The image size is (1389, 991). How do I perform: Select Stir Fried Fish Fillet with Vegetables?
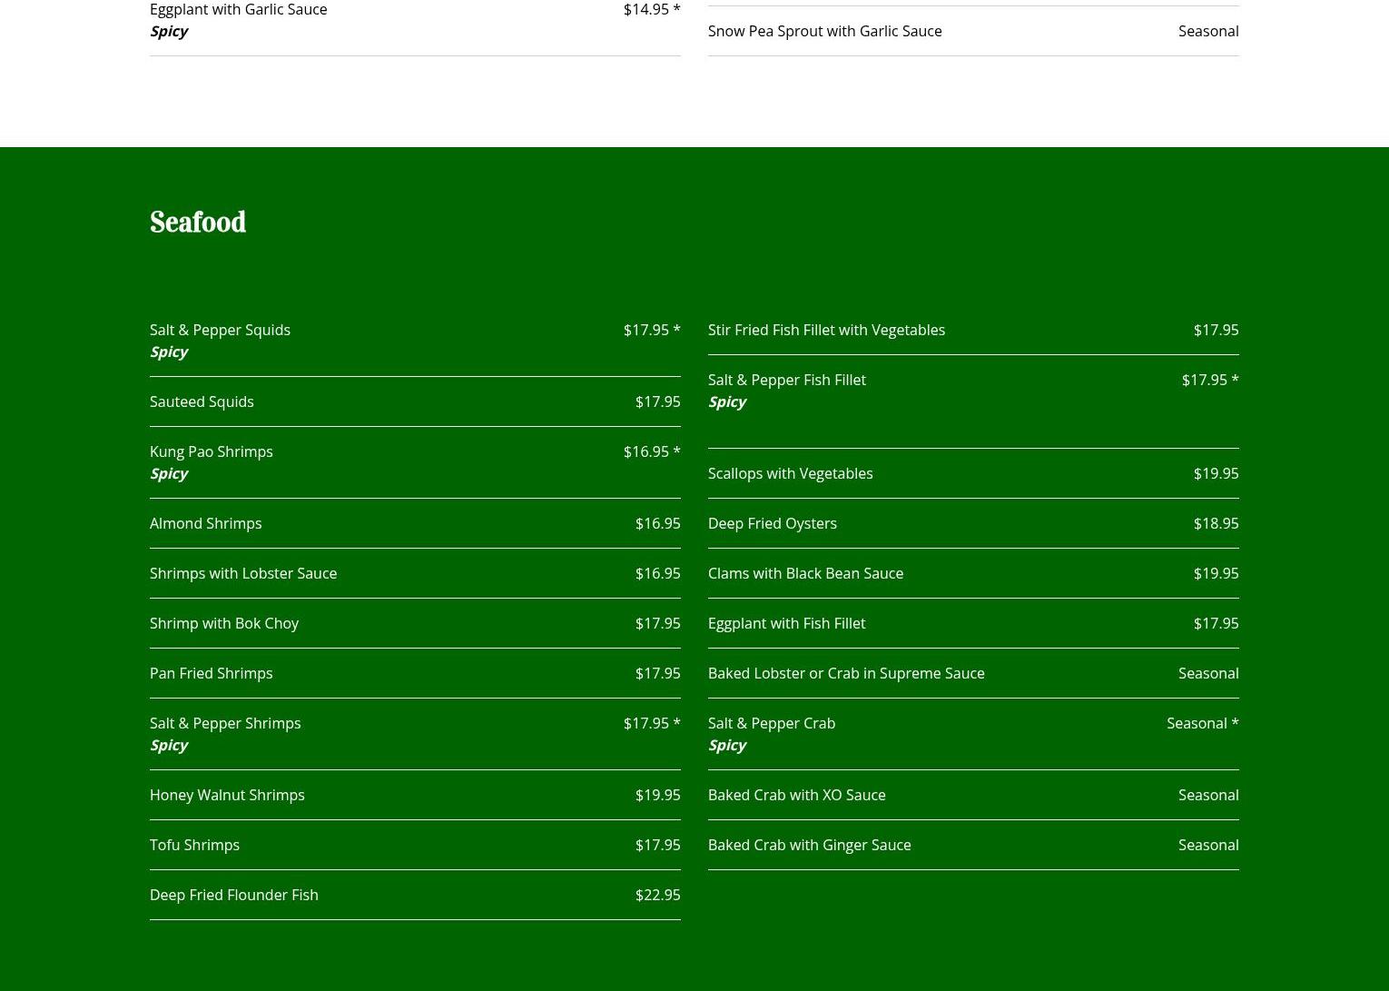[x=826, y=330]
